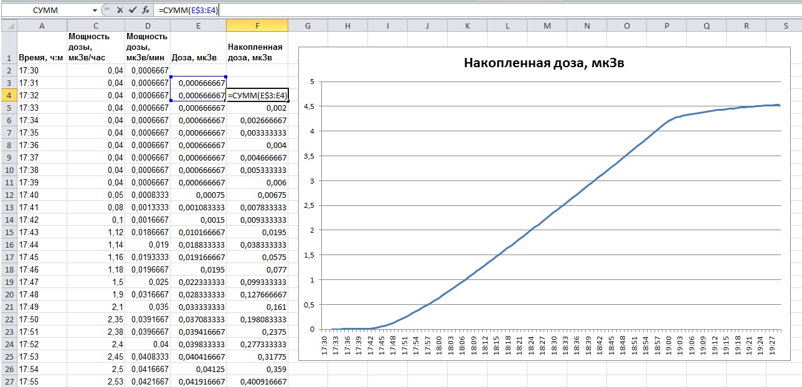
Task: Click the Cancel (X) formula entry icon
Action: pos(120,11)
